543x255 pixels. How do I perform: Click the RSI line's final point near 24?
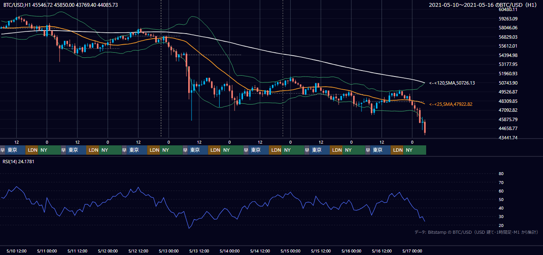pyautogui.click(x=424, y=221)
